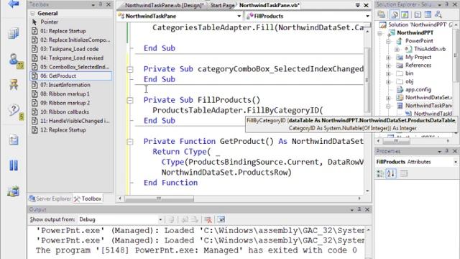Click the blue back arrow in left sidebar
The image size is (460, 259).
pyautogui.click(x=14, y=4)
